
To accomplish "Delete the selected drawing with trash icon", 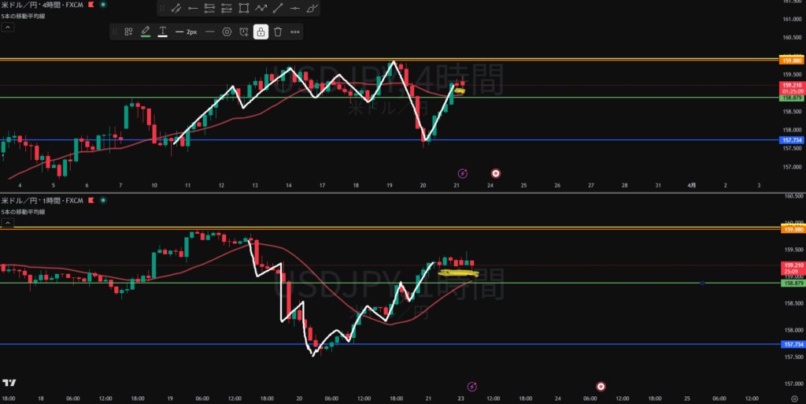I will [277, 32].
